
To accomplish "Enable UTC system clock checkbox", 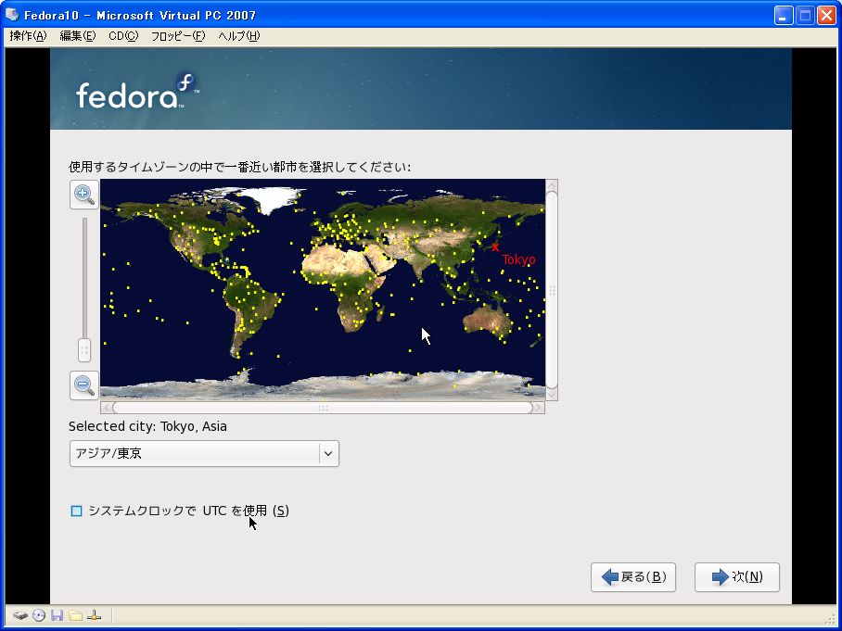I will click(76, 511).
